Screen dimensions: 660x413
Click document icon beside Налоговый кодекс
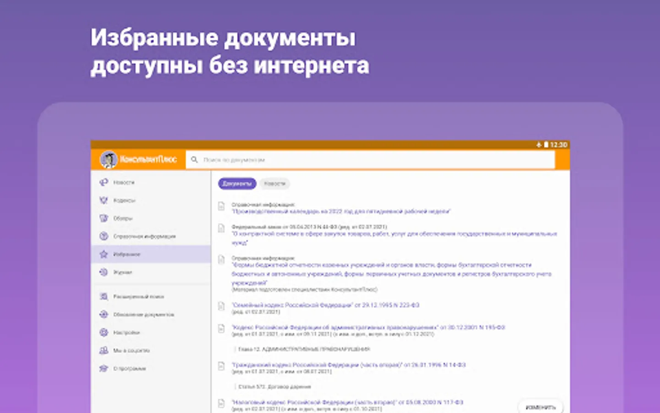(221, 403)
